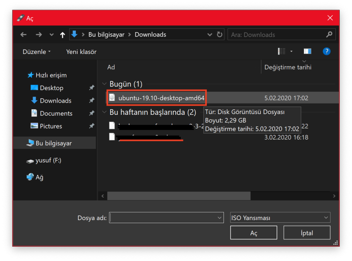Select yusuf (F:) drive in sidebar
The height and width of the screenshot is (261, 352).
pos(48,161)
